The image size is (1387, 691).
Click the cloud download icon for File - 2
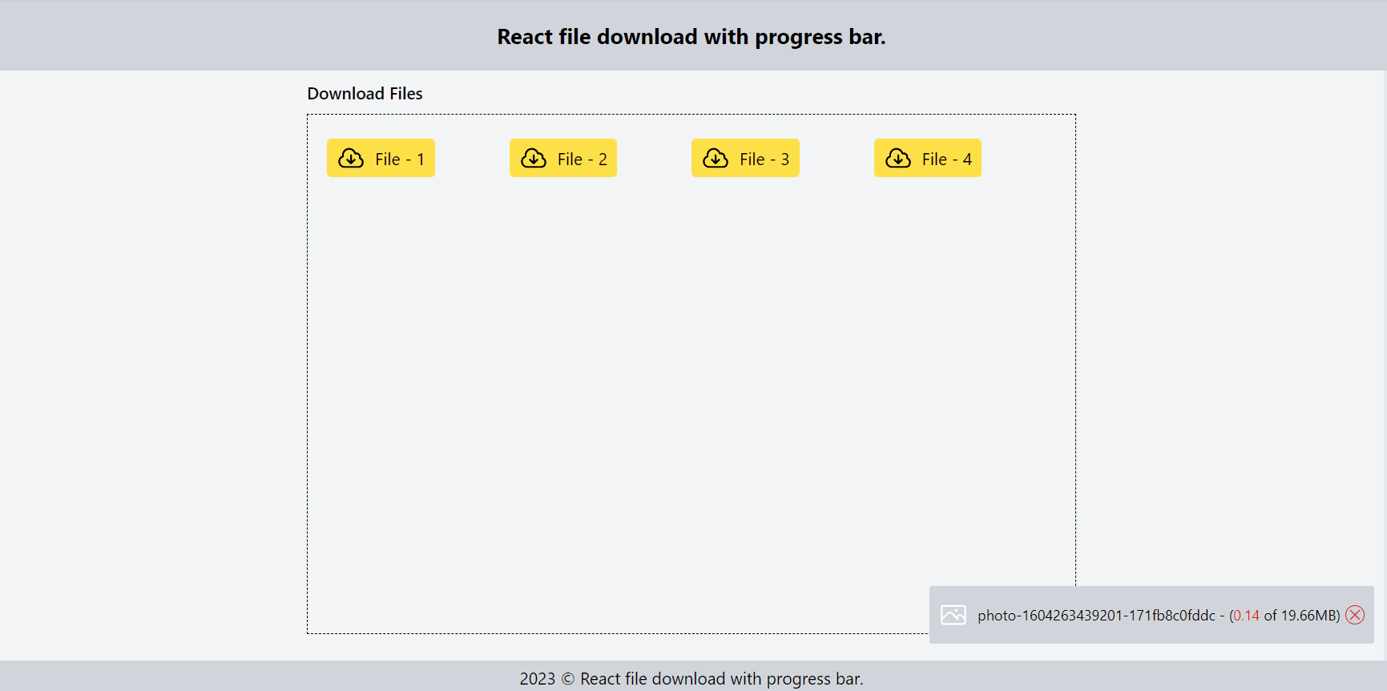pos(534,158)
